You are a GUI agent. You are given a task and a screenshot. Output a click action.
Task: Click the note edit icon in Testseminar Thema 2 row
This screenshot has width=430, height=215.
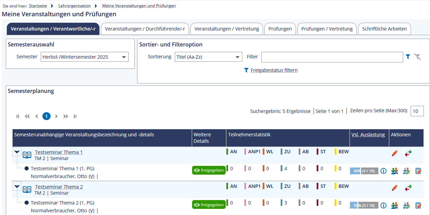tap(418, 206)
